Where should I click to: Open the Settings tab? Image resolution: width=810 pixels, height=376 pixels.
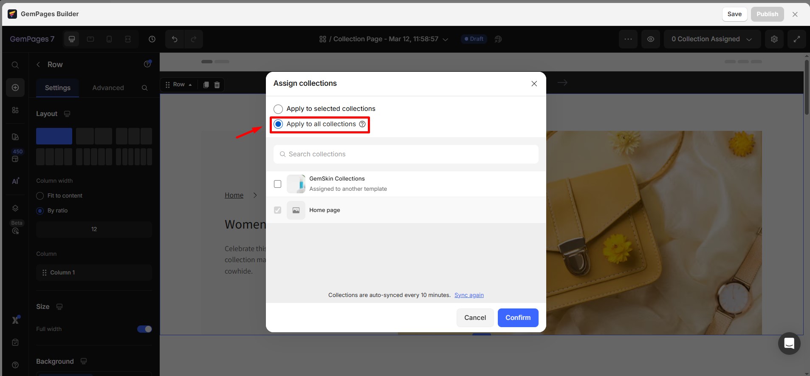[x=58, y=88]
